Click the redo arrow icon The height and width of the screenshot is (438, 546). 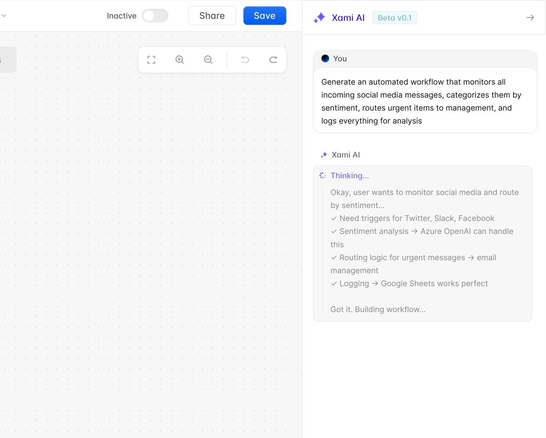pos(273,59)
